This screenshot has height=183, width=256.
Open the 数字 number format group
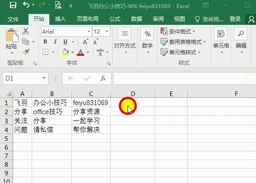147,41
